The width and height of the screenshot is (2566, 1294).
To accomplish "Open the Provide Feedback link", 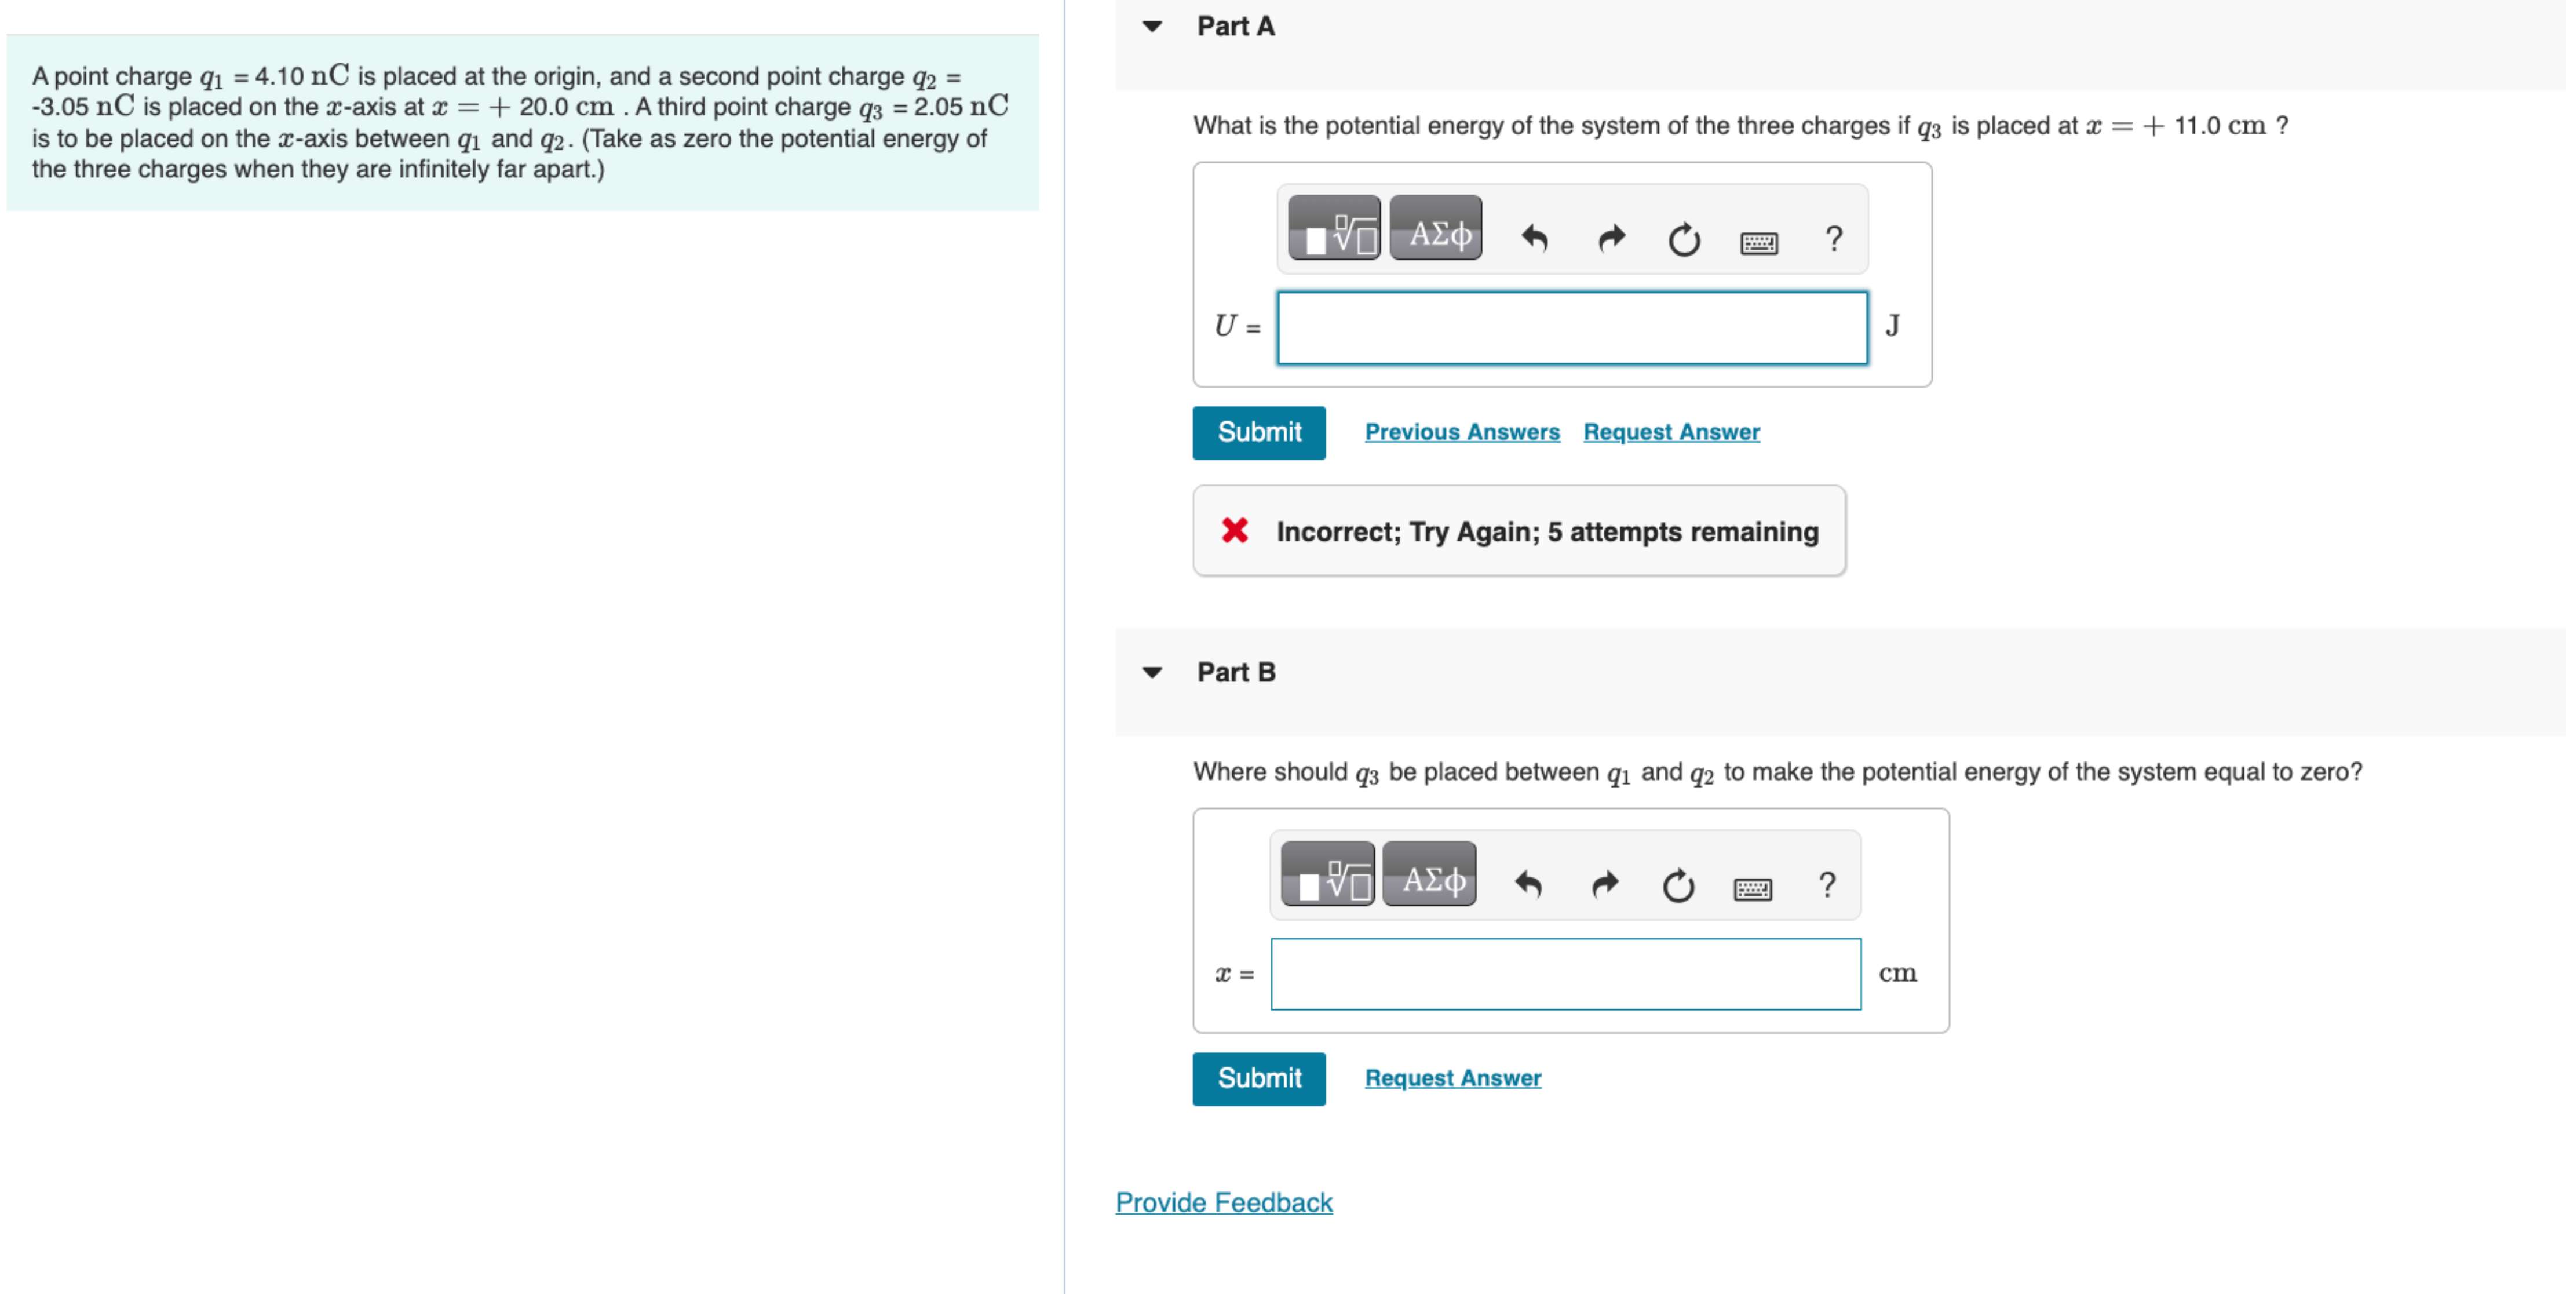I will click(1223, 1202).
